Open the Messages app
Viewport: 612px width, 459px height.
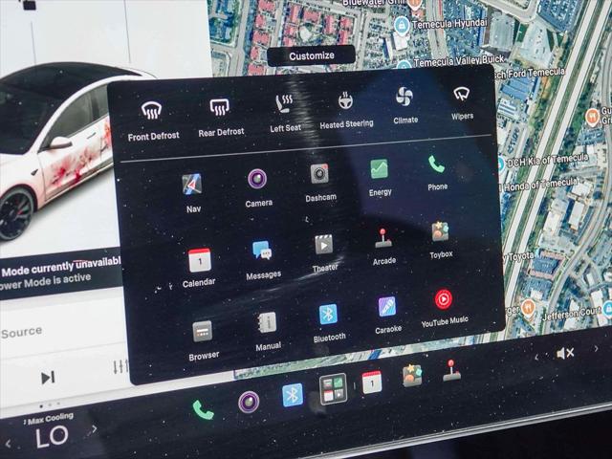pyautogui.click(x=263, y=260)
